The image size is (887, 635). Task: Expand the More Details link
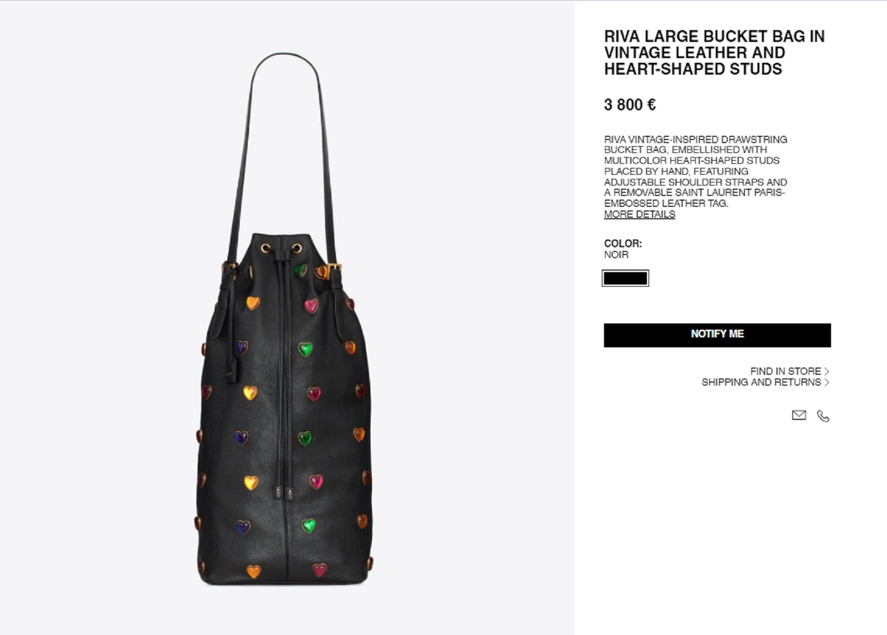(639, 214)
